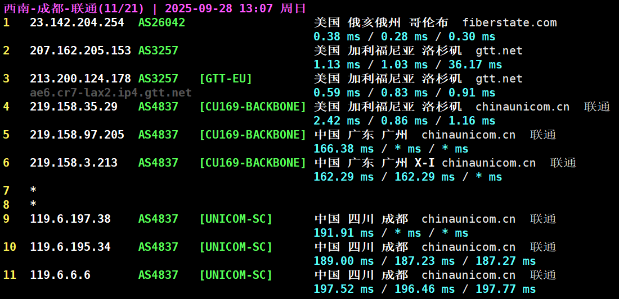Select gtt.net domain in hop 3
This screenshot has height=299, width=619.
[499, 79]
